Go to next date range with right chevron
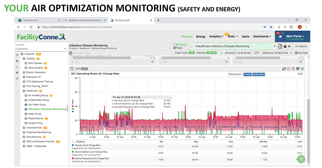The height and width of the screenshot is (168, 322). pyautogui.click(x=291, y=53)
